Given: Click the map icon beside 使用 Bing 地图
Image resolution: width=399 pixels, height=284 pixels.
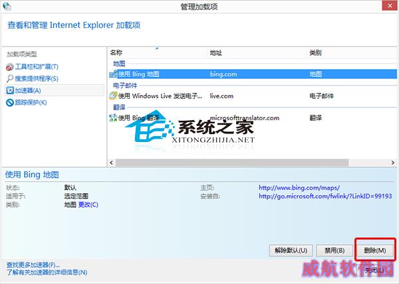Looking at the screenshot, I should tap(113, 74).
